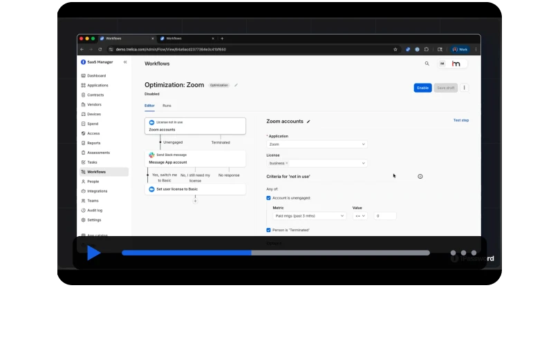Add a step with plus icon
This screenshot has width=560, height=348.
pos(195,201)
